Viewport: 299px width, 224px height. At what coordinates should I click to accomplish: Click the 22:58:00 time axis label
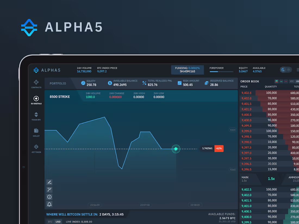pos(195,205)
